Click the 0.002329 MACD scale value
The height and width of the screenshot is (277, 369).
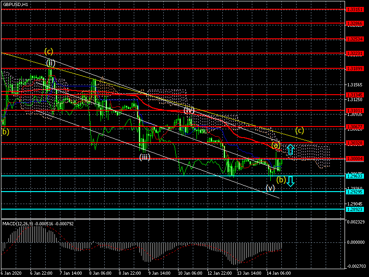356,222
